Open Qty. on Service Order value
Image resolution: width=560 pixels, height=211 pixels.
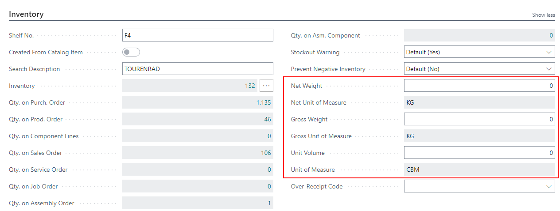point(269,170)
